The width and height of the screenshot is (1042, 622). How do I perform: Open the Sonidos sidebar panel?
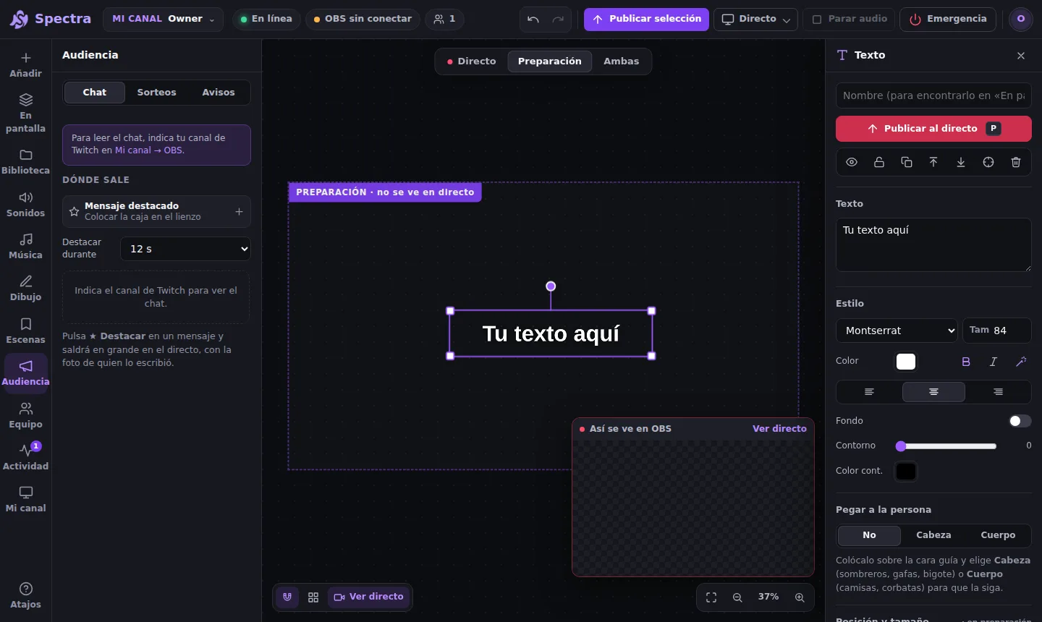25,205
